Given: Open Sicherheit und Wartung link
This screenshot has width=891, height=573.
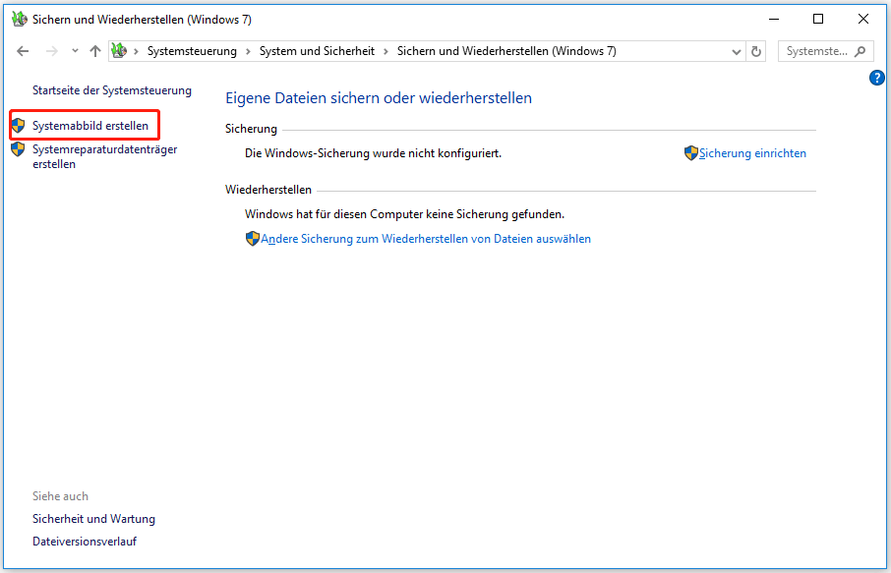Looking at the screenshot, I should coord(93,519).
